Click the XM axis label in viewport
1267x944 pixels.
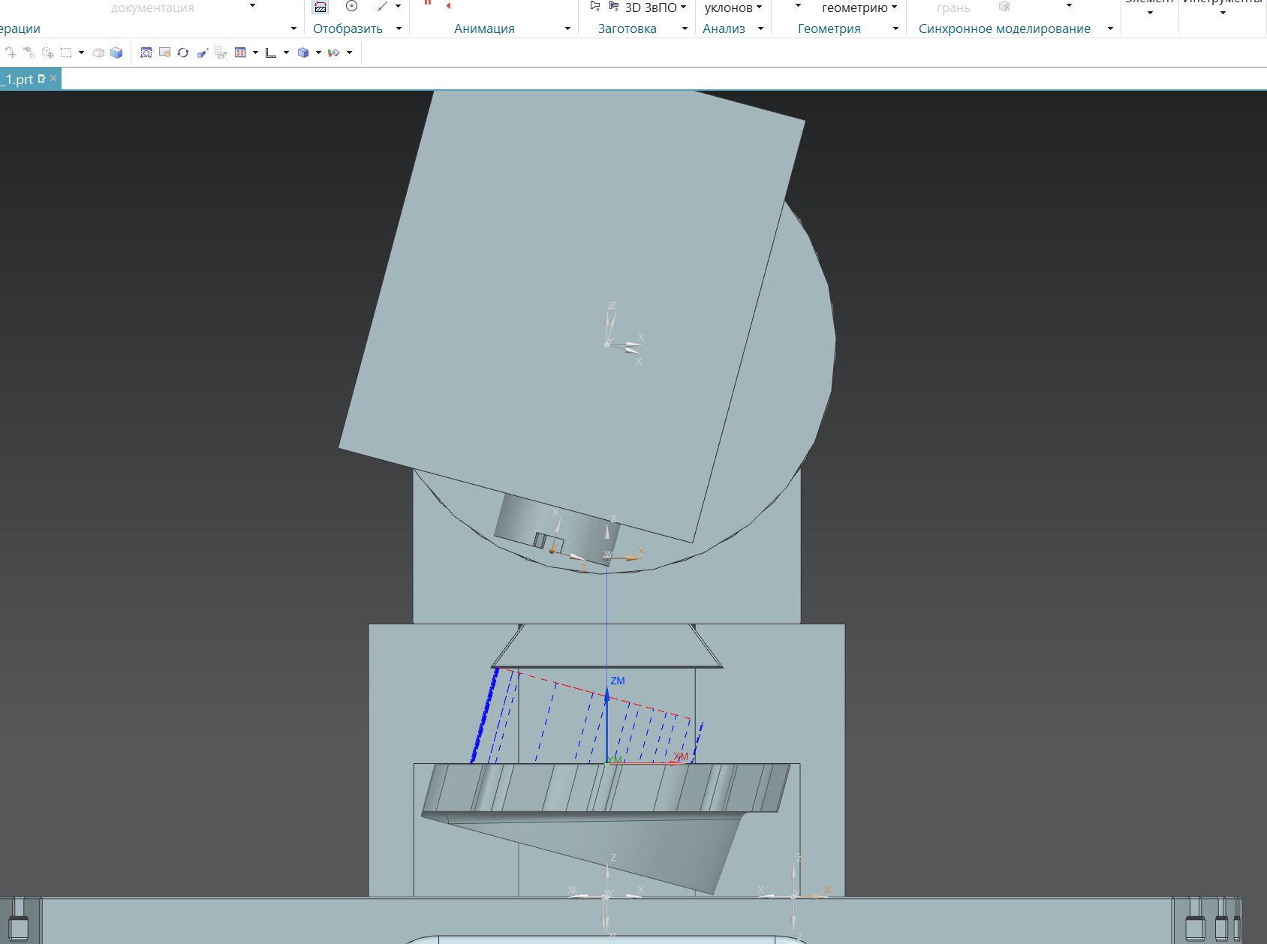pyautogui.click(x=681, y=756)
